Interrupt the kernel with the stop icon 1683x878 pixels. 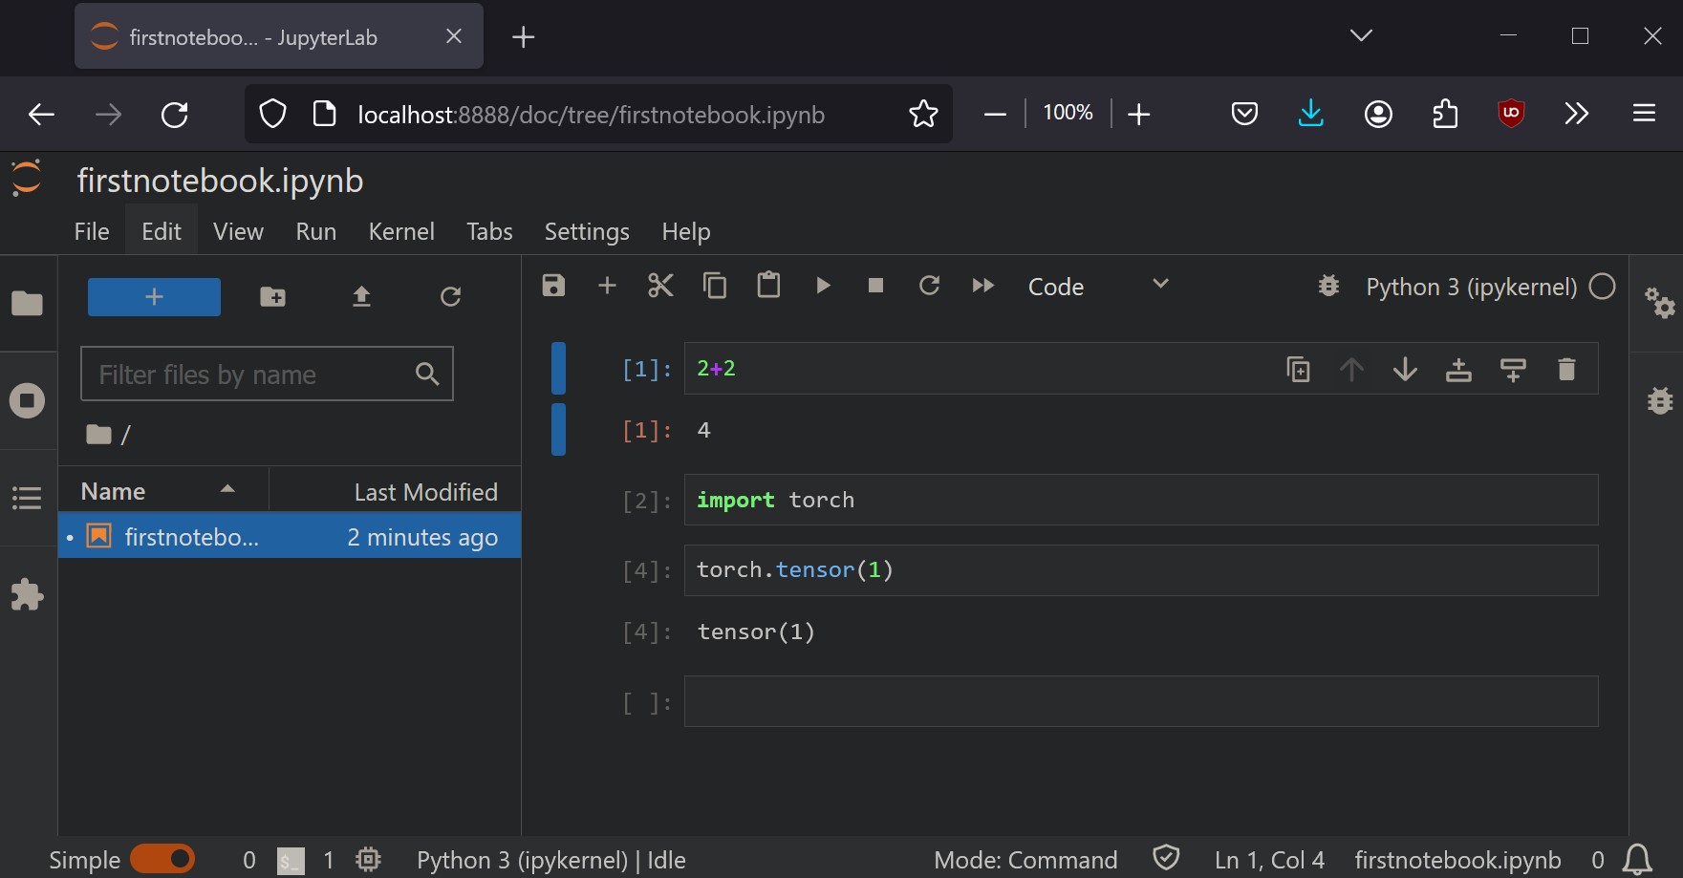(875, 286)
